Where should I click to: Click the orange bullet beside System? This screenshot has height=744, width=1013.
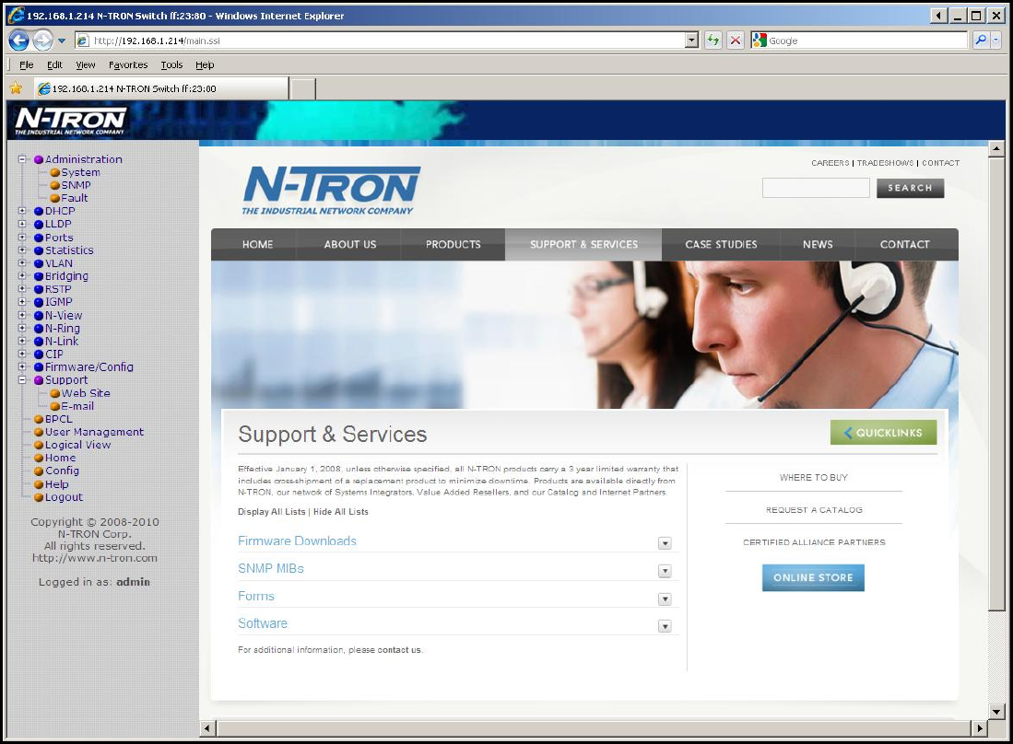coord(55,172)
